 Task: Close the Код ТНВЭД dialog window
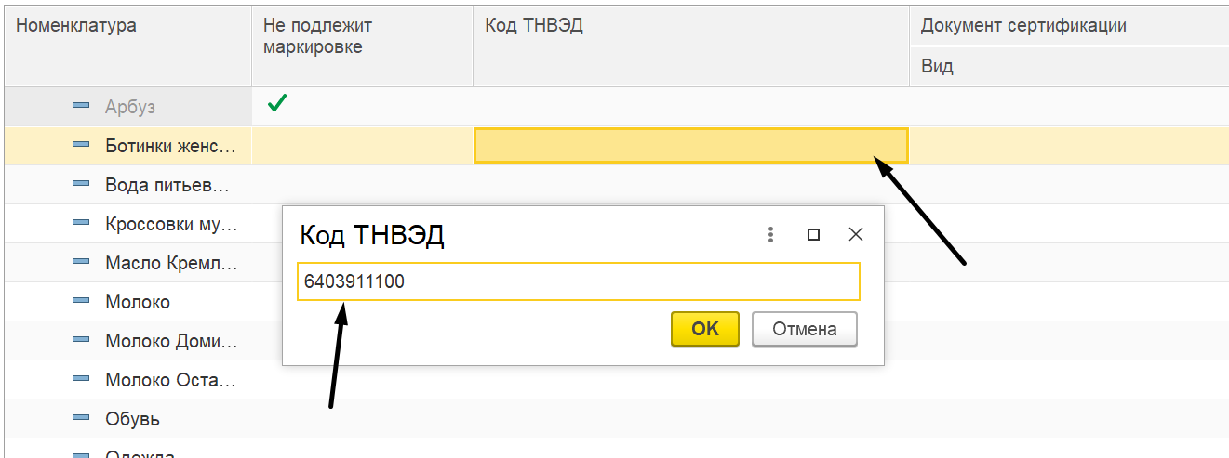click(856, 235)
